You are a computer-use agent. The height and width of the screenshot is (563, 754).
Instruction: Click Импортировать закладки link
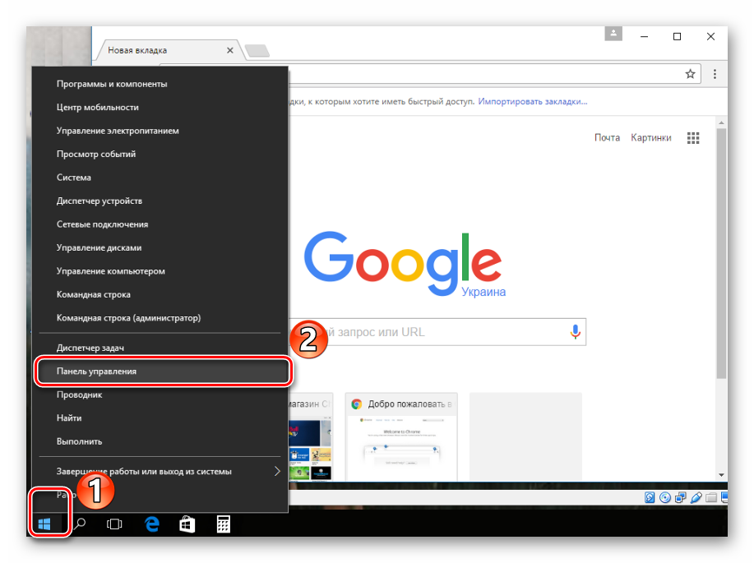532,101
